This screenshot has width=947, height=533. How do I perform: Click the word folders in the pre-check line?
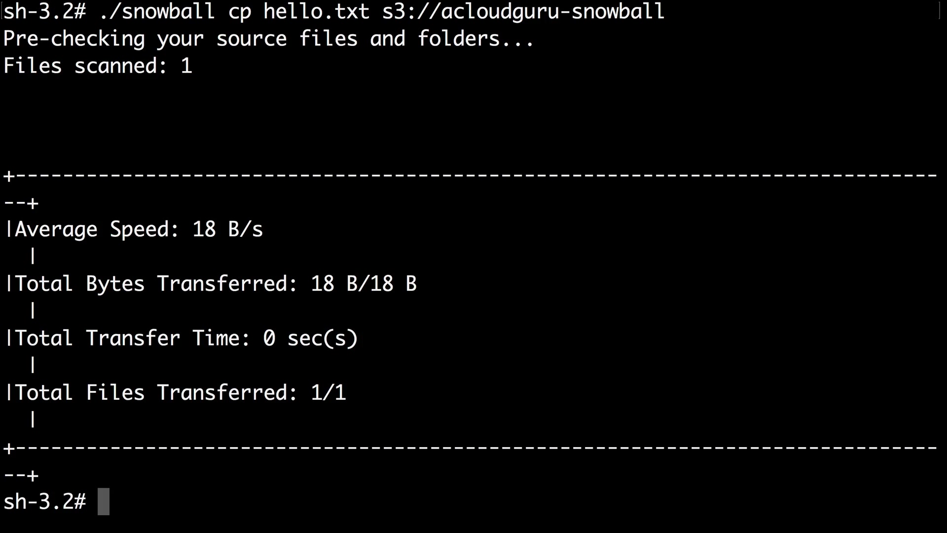point(459,39)
